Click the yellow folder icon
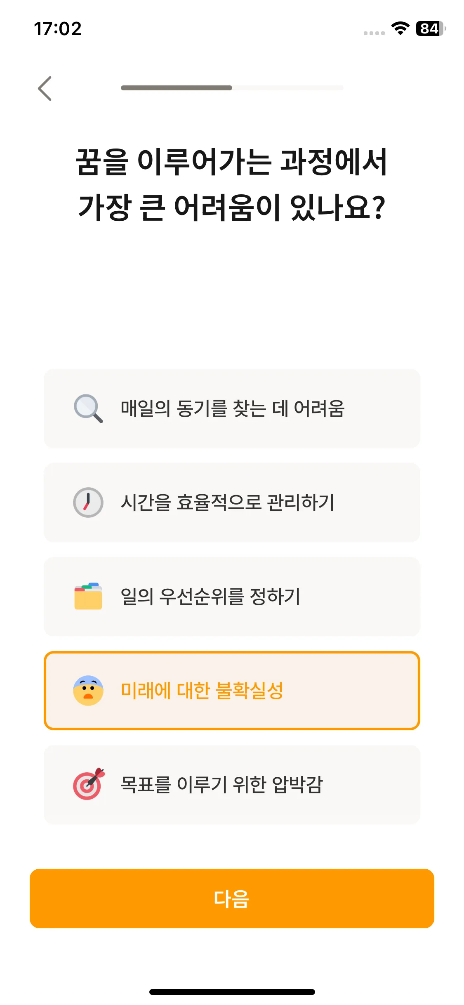Viewport: 464px width, 1005px height. pyautogui.click(x=88, y=596)
